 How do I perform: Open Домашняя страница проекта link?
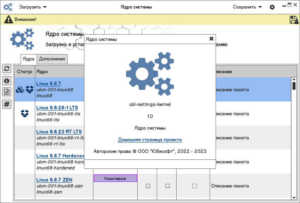tap(150, 140)
